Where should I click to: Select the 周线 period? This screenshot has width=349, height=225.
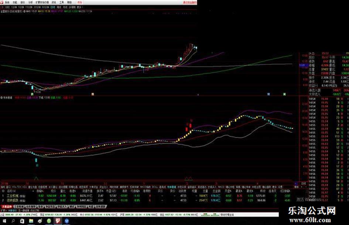click(59, 7)
